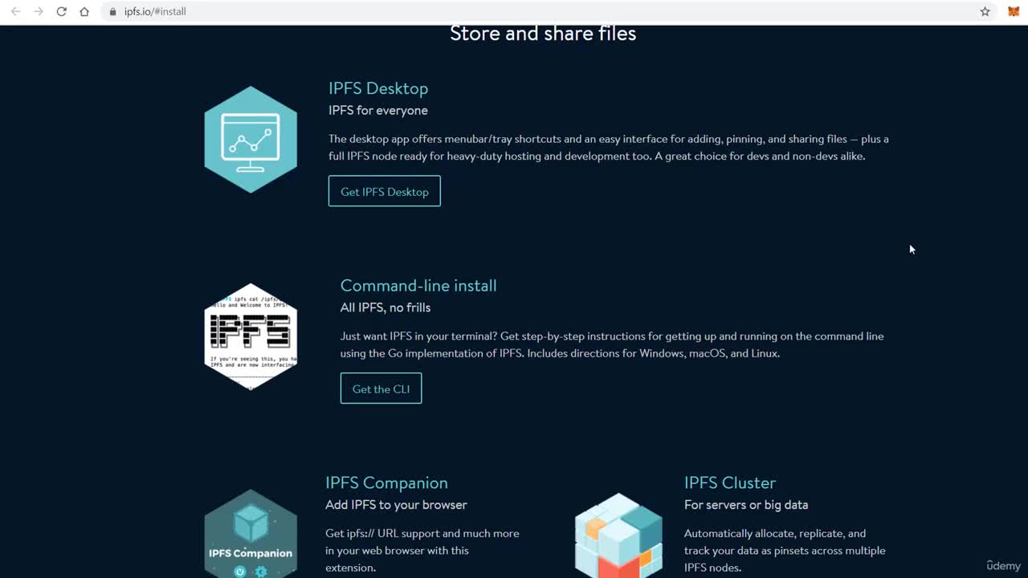Click the 'For servers or big data' subtitle
Image resolution: width=1028 pixels, height=578 pixels.
tap(746, 505)
